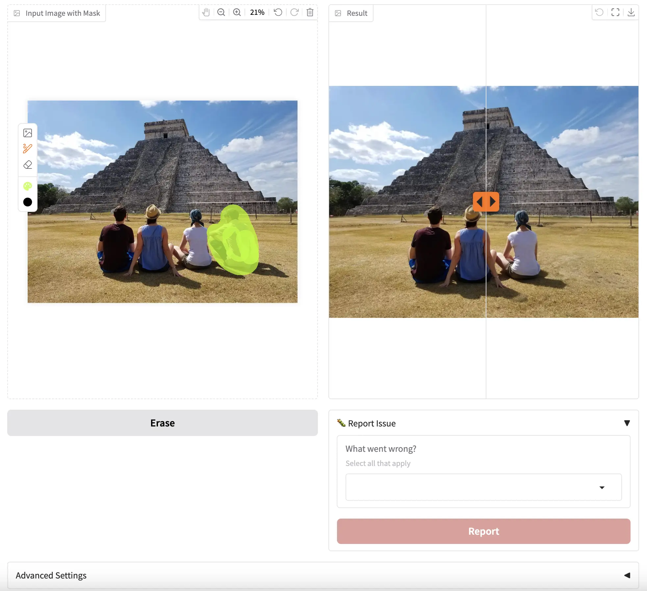Click the Result panel reset arrow
Image resolution: width=647 pixels, height=591 pixels.
click(x=599, y=13)
